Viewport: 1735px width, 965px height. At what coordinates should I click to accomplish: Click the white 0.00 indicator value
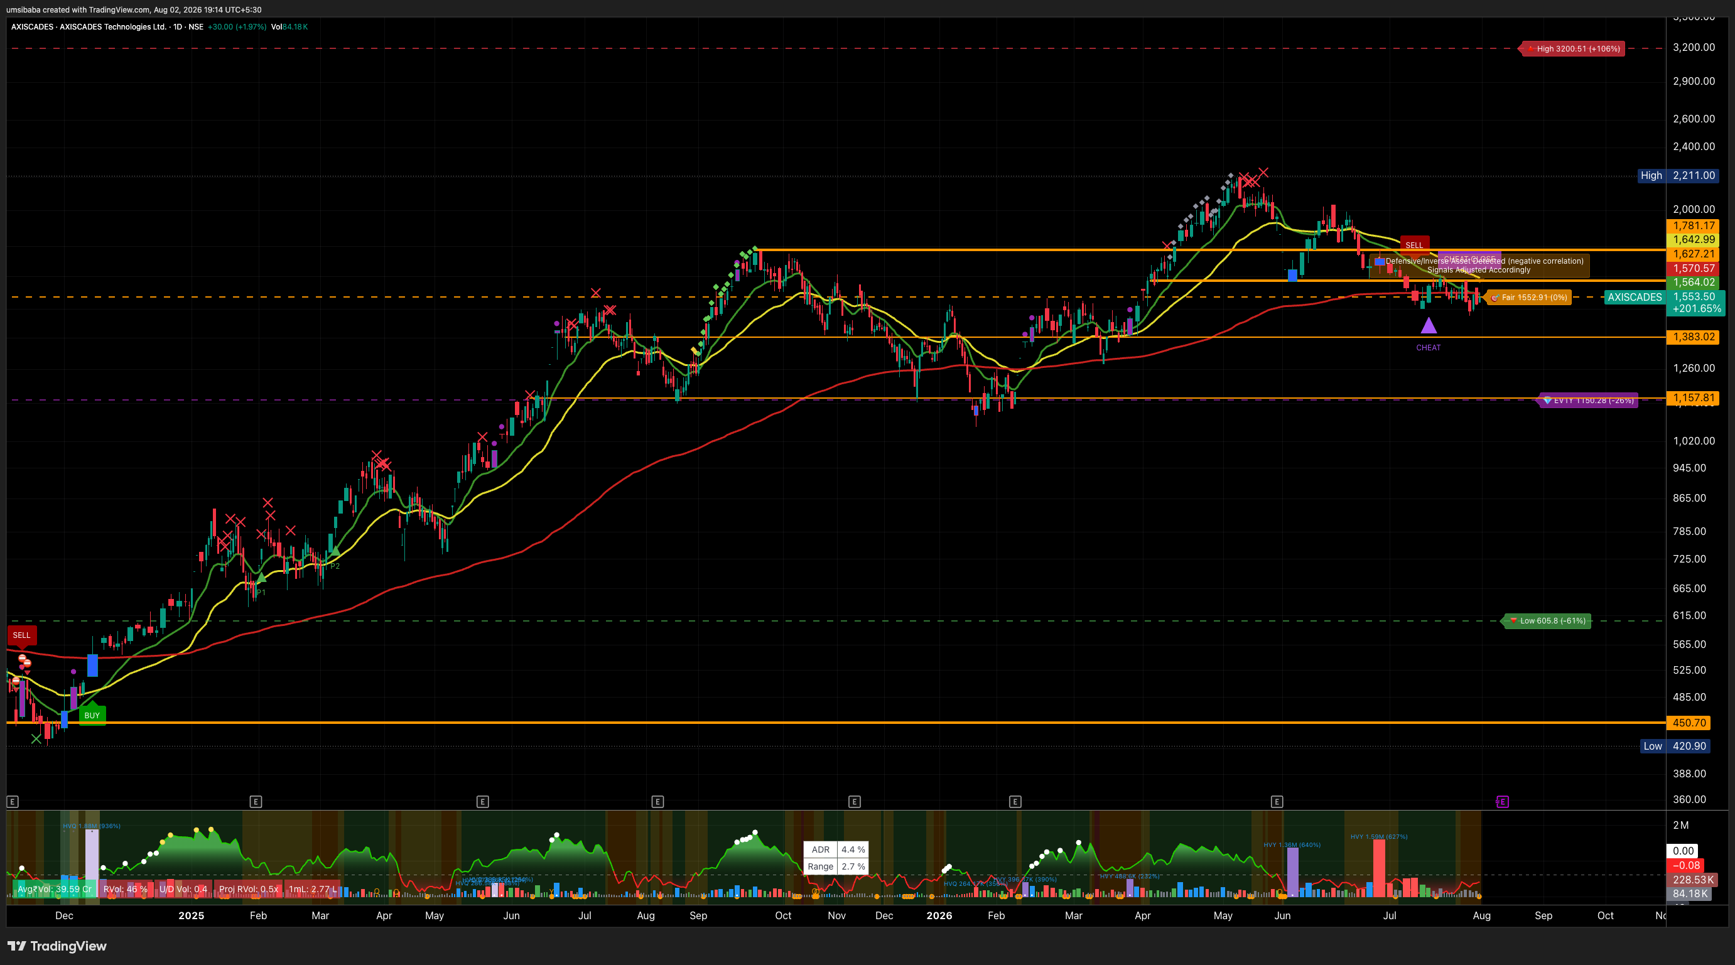[1682, 851]
